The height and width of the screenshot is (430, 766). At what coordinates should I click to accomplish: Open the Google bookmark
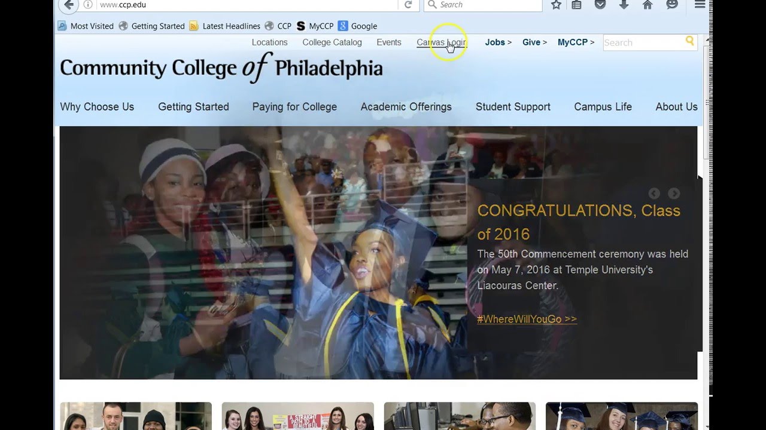click(x=358, y=26)
